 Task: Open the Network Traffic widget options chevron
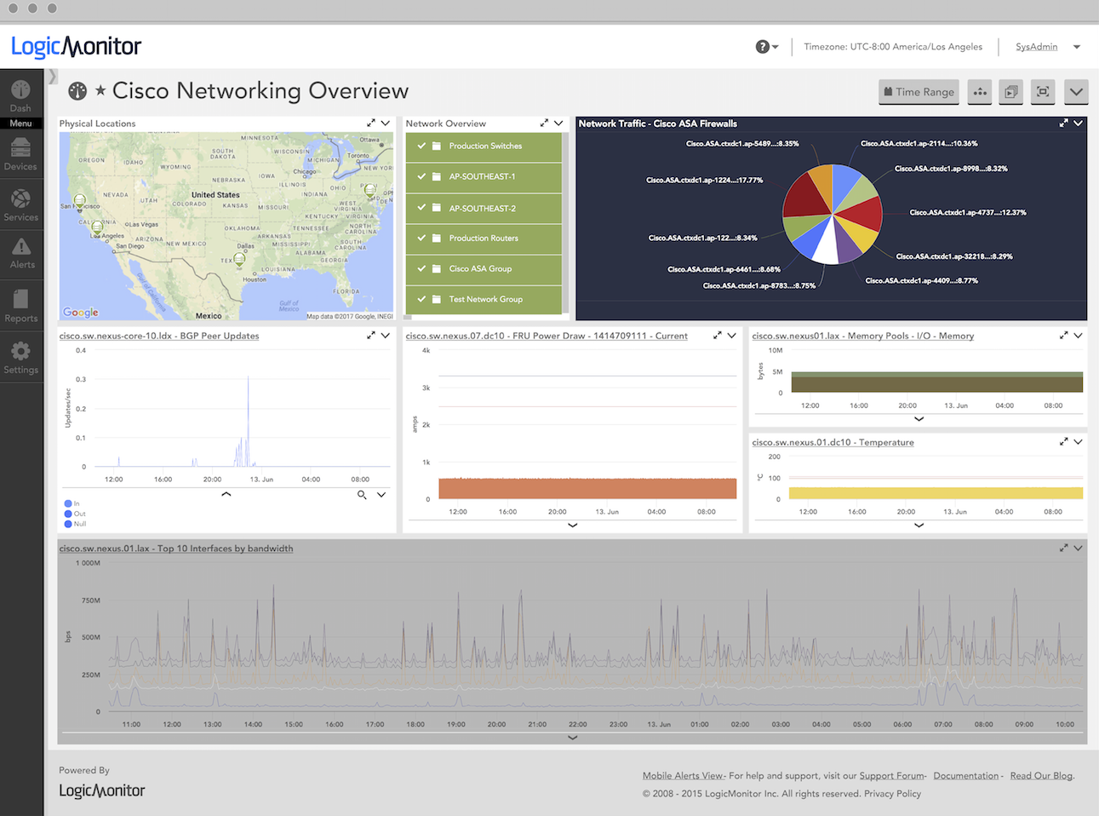pos(1079,124)
